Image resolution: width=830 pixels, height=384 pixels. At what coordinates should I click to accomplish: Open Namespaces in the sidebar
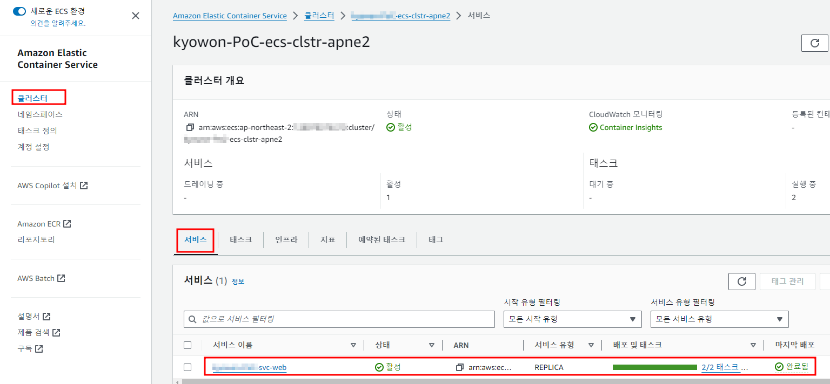pyautogui.click(x=40, y=114)
